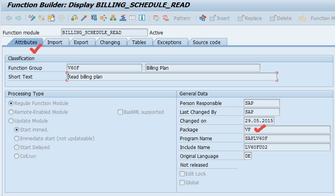The width and height of the screenshot is (335, 196).
Task: Toggle full screen layout icon
Action: pos(133,18)
